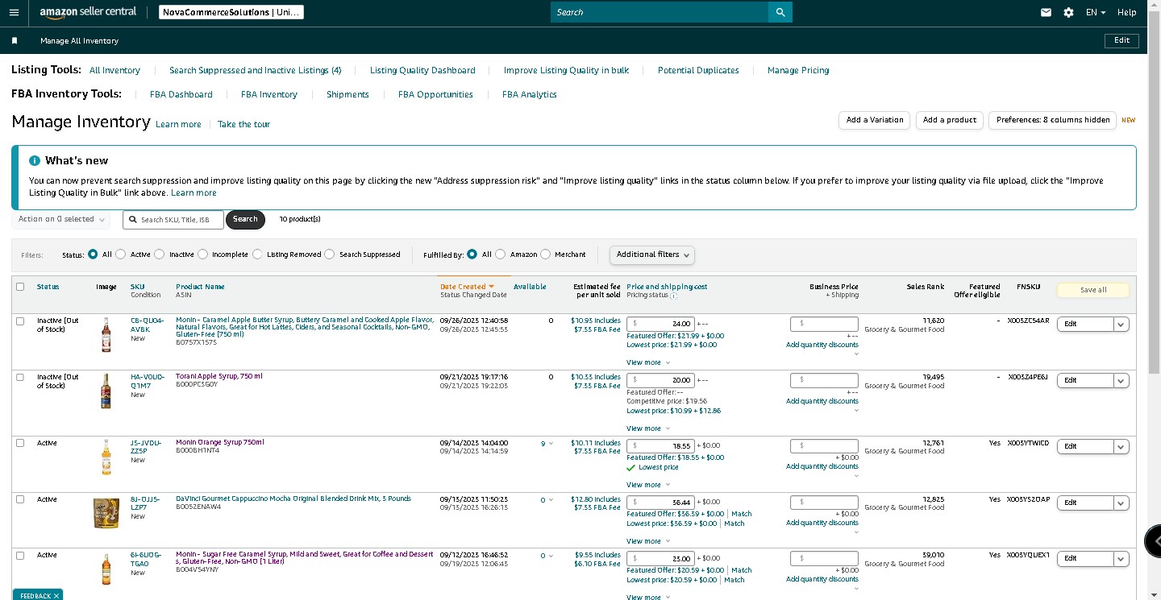1161x600 pixels.
Task: Click the dark Search button beside SKU field
Action: (x=245, y=219)
